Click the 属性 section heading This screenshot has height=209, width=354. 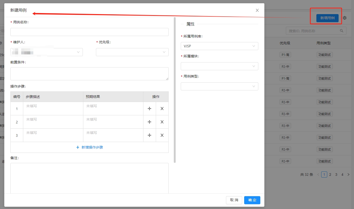190,24
